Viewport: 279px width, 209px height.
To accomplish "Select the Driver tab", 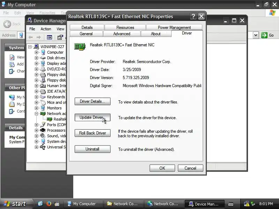I will pos(187,33).
